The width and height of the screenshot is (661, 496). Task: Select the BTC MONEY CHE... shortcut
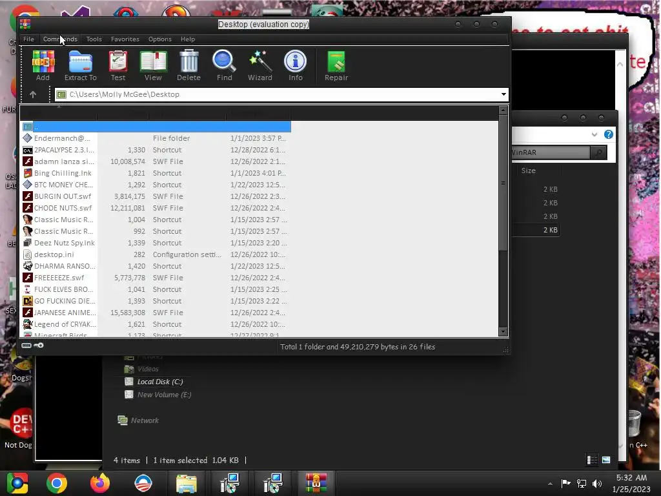(x=156, y=185)
